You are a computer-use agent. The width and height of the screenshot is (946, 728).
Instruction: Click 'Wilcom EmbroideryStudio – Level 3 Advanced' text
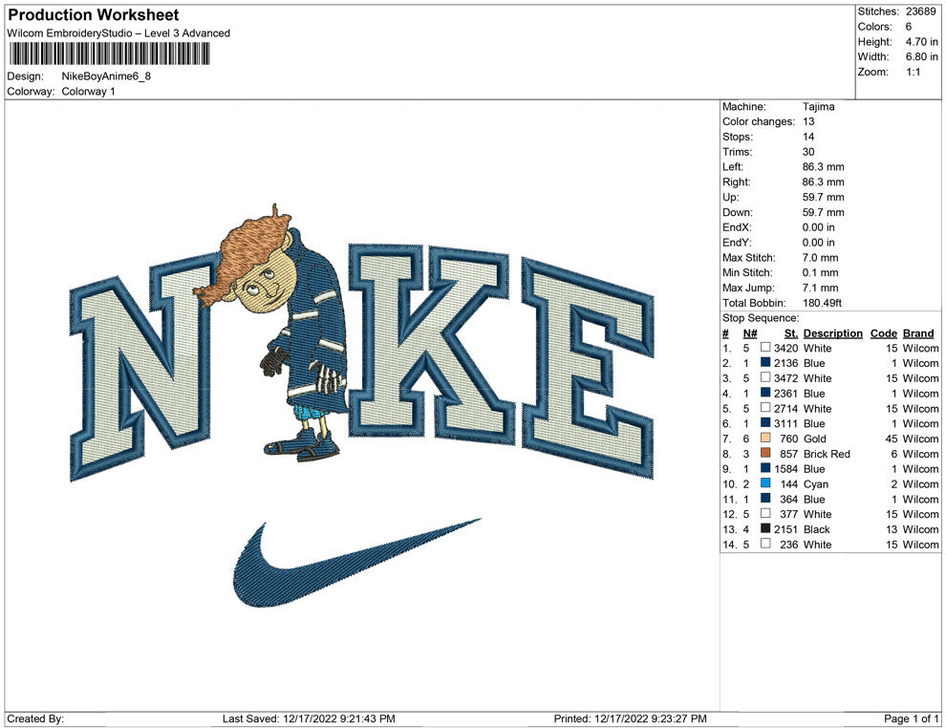coord(118,33)
